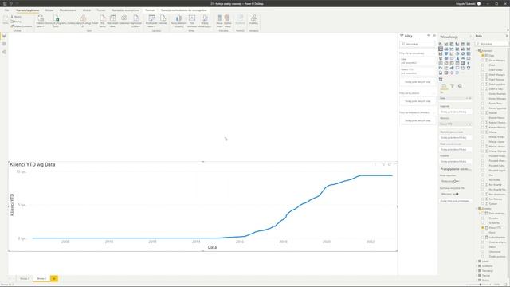The image size is (510, 287).
Task: Open Zestawy danych usługi Power BI
Action: [x=83, y=21]
